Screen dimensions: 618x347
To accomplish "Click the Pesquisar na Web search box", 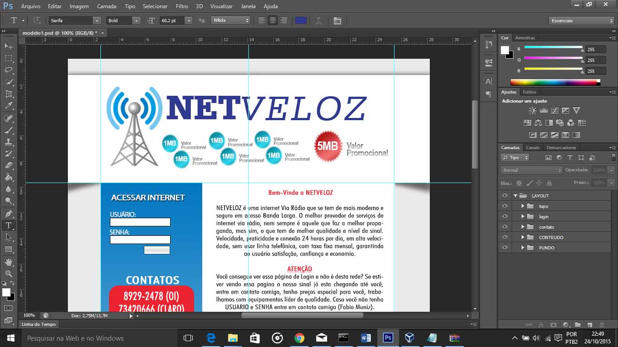I will [x=100, y=338].
